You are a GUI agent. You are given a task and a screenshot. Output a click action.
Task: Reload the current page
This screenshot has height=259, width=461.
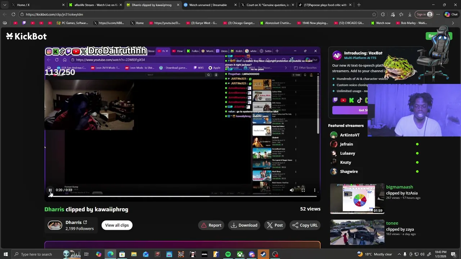coord(13,14)
